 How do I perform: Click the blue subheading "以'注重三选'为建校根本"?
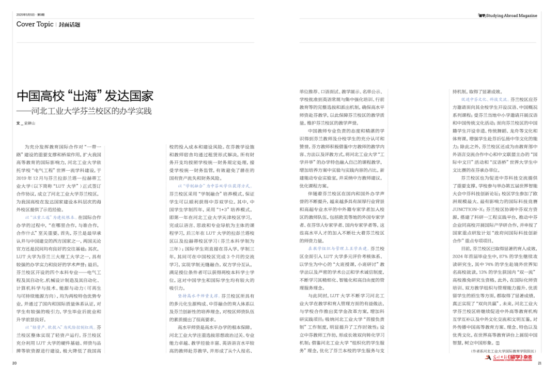point(50,217)
